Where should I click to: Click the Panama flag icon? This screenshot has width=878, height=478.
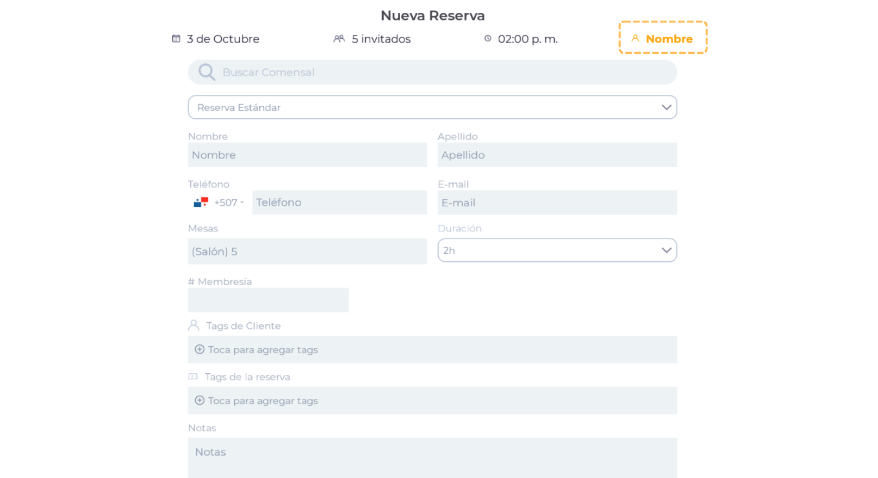pyautogui.click(x=201, y=202)
